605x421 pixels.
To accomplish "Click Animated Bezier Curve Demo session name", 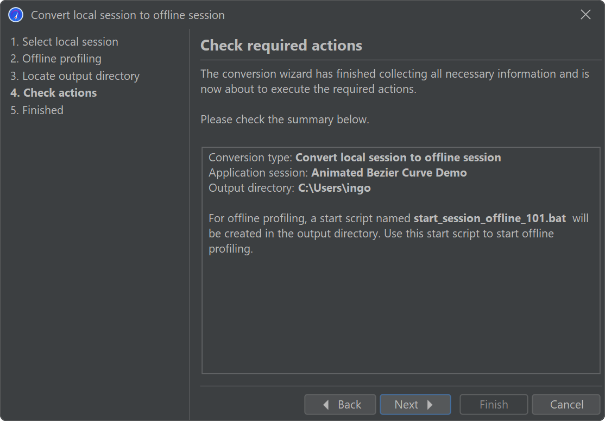I will click(x=389, y=173).
